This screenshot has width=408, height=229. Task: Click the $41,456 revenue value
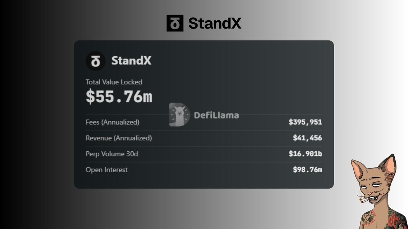point(307,138)
